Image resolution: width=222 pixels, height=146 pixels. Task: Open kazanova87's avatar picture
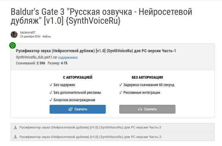click(x=14, y=34)
